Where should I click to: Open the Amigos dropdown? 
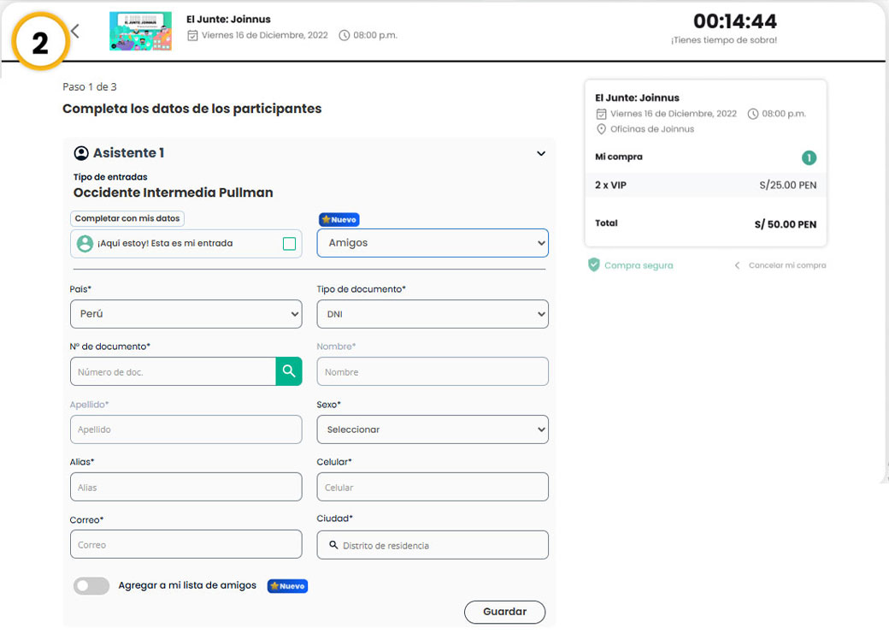(433, 243)
